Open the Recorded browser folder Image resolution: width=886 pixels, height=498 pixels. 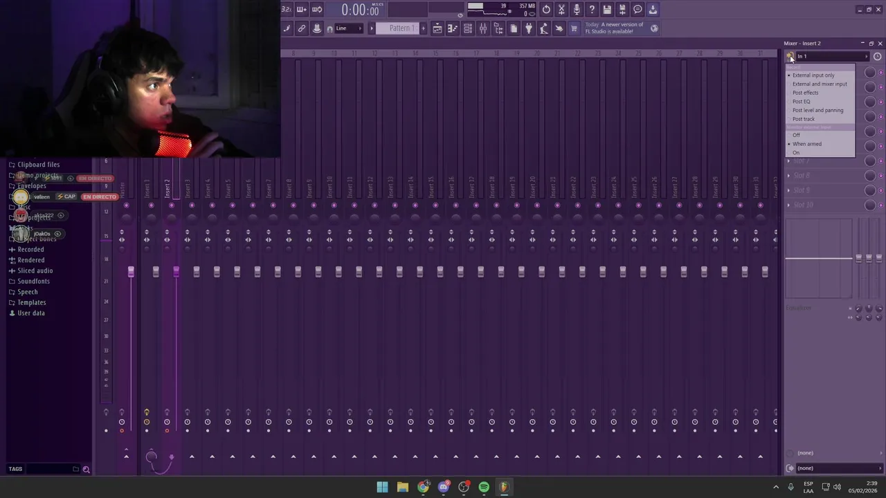30,250
